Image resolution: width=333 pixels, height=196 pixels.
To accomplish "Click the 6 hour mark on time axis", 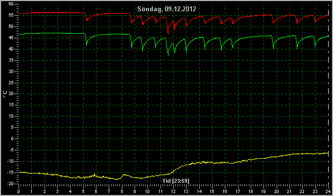I will [x=96, y=191].
